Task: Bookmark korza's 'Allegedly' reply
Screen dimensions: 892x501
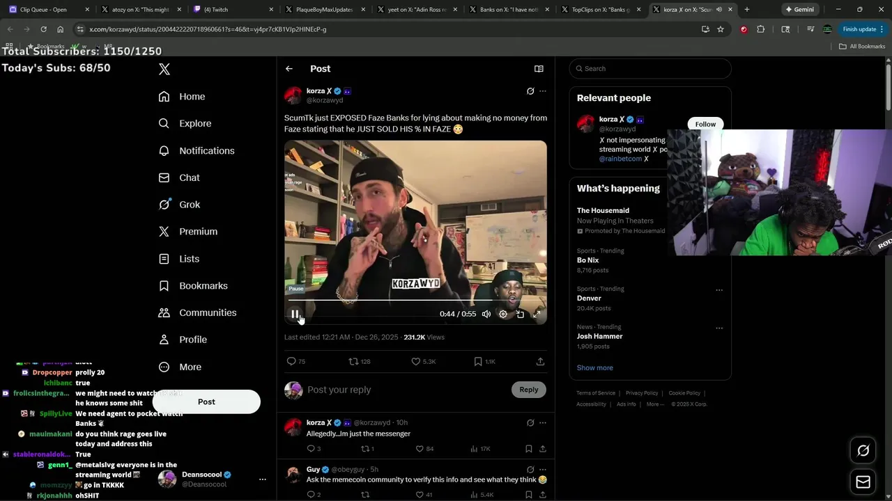Action: point(529,449)
